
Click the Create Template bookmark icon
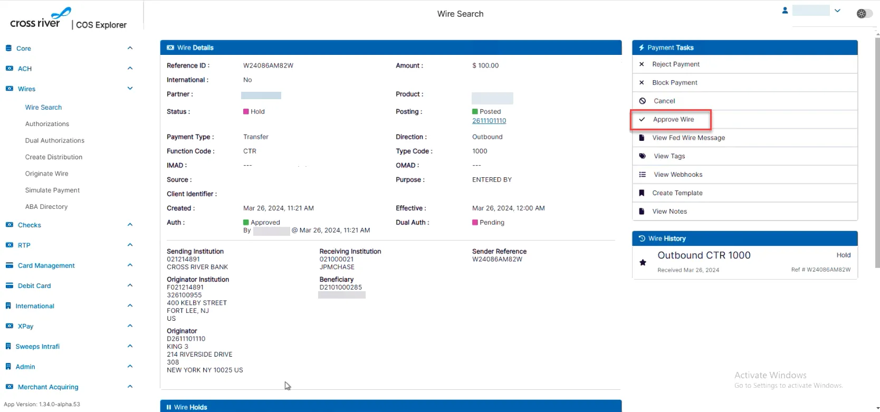[642, 193]
